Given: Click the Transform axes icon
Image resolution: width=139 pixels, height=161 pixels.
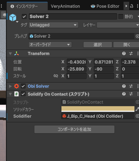Looking at the screenshot, I should (x=16, y=53).
